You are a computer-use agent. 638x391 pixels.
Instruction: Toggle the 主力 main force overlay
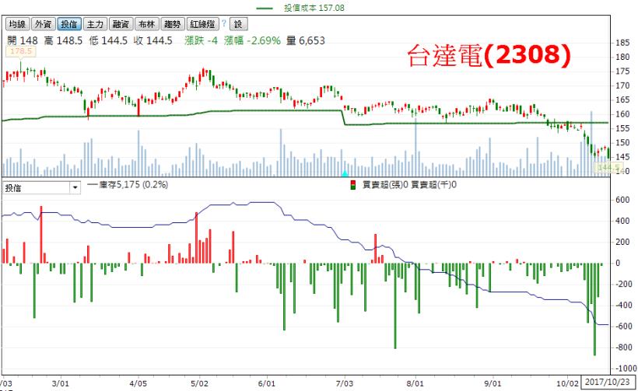click(95, 24)
